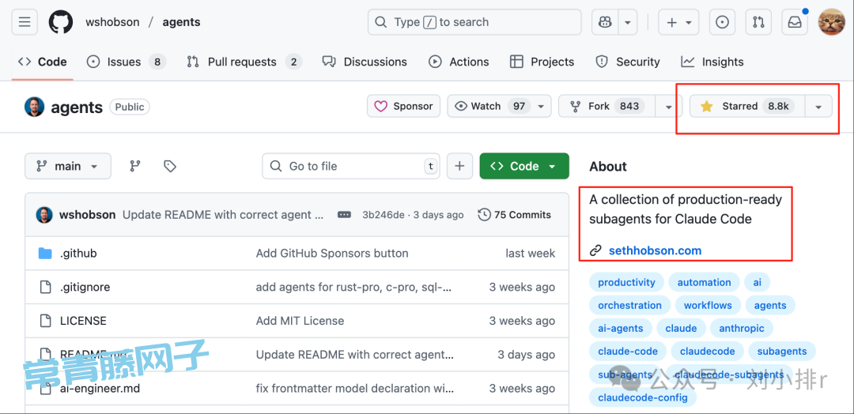The width and height of the screenshot is (854, 414).
Task: Open the .github folder
Action: (x=78, y=253)
